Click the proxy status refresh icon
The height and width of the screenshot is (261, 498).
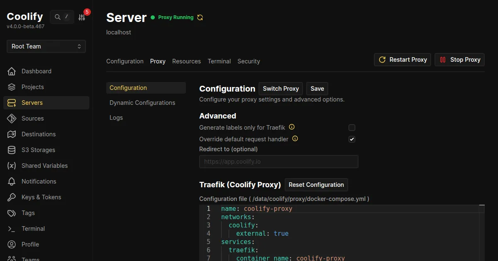[x=200, y=17]
